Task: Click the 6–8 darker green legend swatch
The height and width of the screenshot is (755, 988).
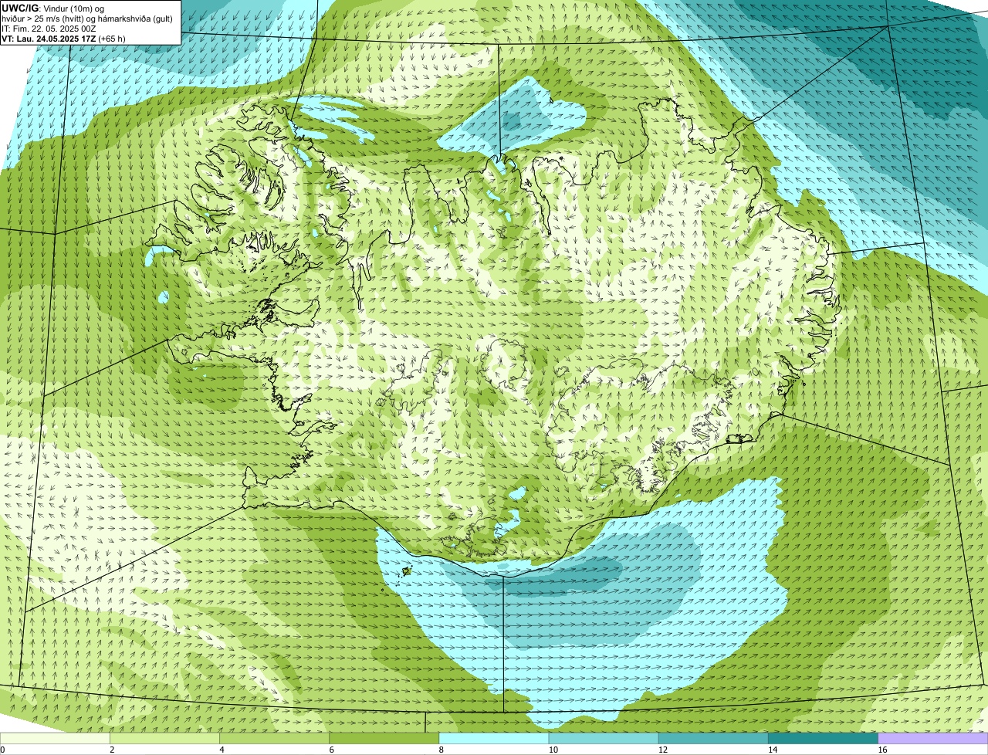Action: (x=384, y=738)
